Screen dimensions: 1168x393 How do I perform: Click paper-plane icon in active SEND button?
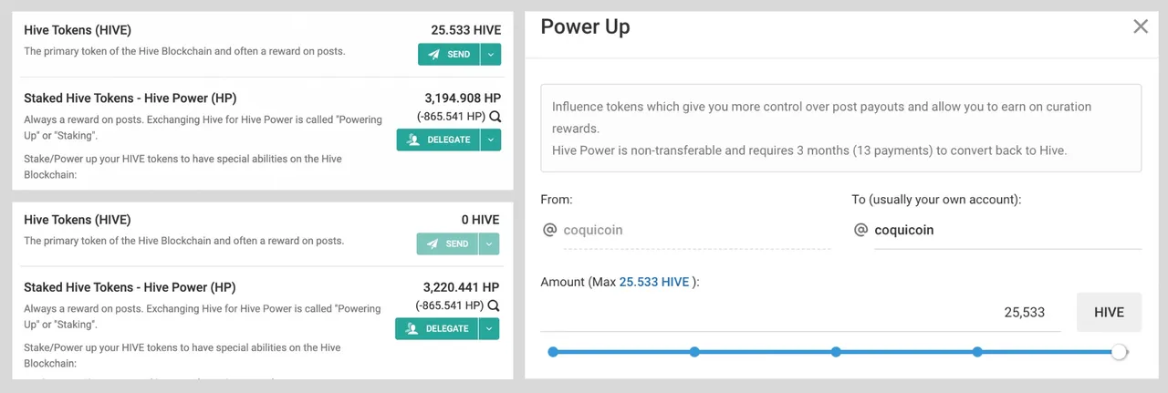click(x=433, y=55)
